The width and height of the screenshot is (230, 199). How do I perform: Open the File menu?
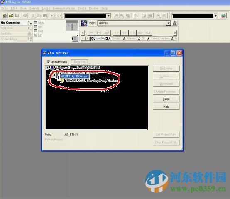point(5,8)
